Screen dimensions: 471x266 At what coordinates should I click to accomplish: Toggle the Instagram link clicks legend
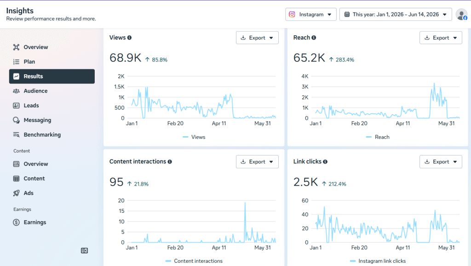[x=378, y=261]
